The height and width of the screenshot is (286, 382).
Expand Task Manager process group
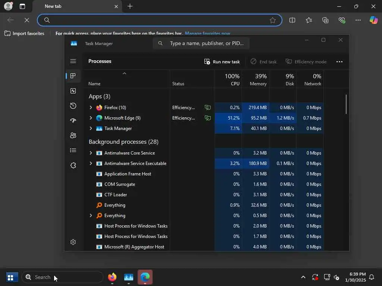(x=91, y=128)
